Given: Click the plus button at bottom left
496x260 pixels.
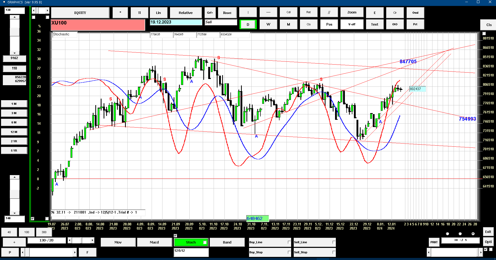Looking at the screenshot, I should point(14,242).
